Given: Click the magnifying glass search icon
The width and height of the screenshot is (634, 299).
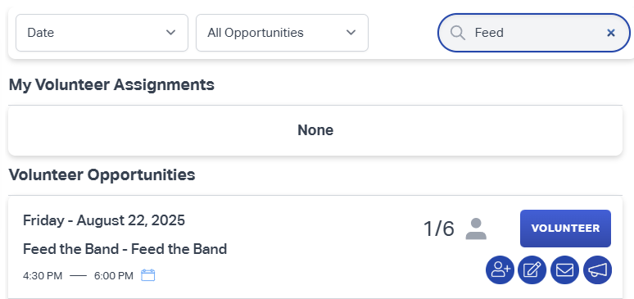Looking at the screenshot, I should point(458,33).
